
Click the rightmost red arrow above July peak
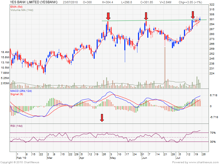(x=193, y=15)
